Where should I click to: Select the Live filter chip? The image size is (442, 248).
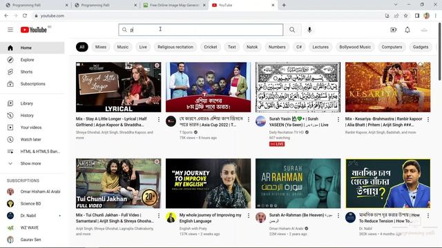[x=143, y=47]
